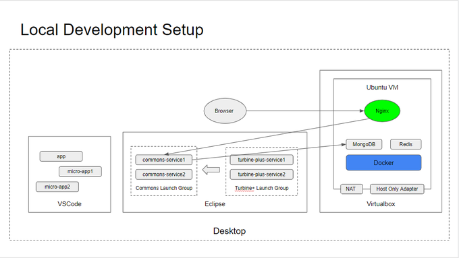The height and width of the screenshot is (258, 459).
Task: Click the turbine-plus-service2 box
Action: [x=261, y=174]
